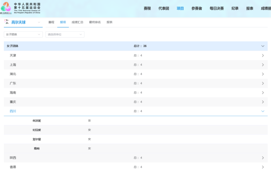Collapse the 女子团体 总计 header section
Viewport: 271px width, 172px height.
(263, 46)
